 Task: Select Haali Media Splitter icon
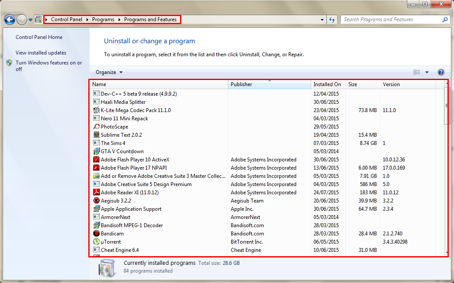click(x=97, y=102)
